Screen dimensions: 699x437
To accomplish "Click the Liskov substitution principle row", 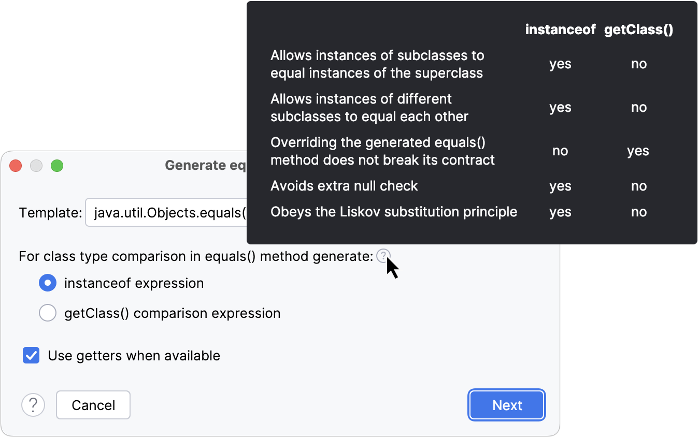I will 393,212.
